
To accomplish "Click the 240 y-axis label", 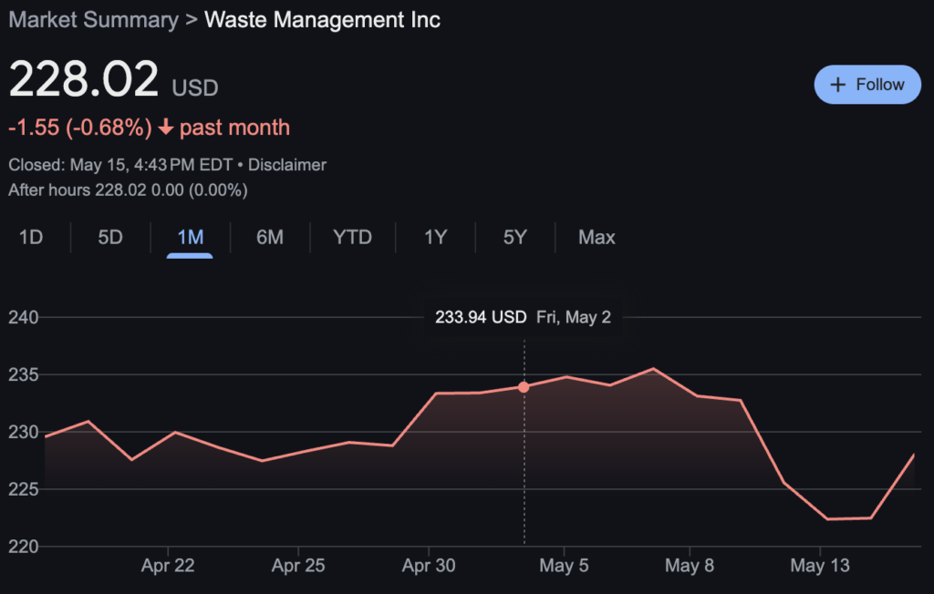I will pyautogui.click(x=23, y=317).
